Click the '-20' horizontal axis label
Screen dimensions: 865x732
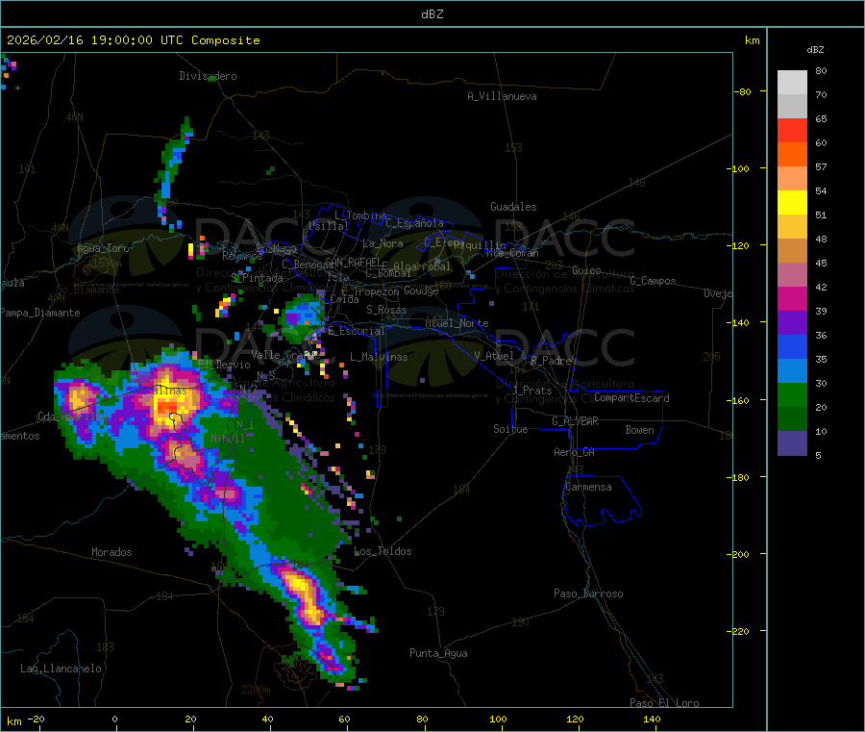pos(37,719)
